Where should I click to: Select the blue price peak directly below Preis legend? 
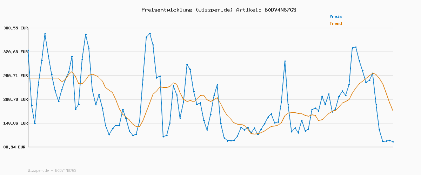point(356,47)
